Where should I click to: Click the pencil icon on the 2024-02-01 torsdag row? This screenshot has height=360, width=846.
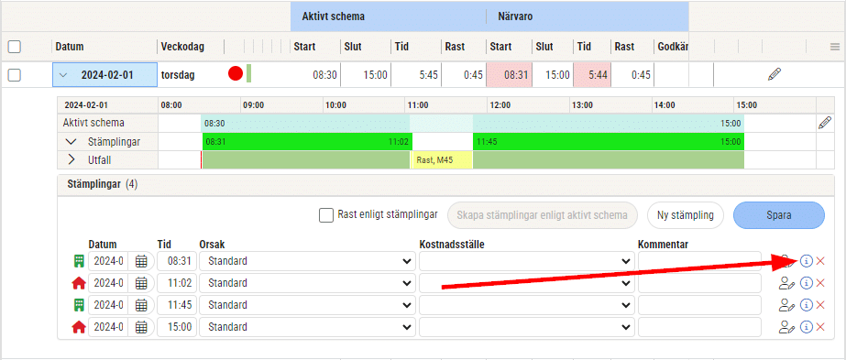coord(775,74)
